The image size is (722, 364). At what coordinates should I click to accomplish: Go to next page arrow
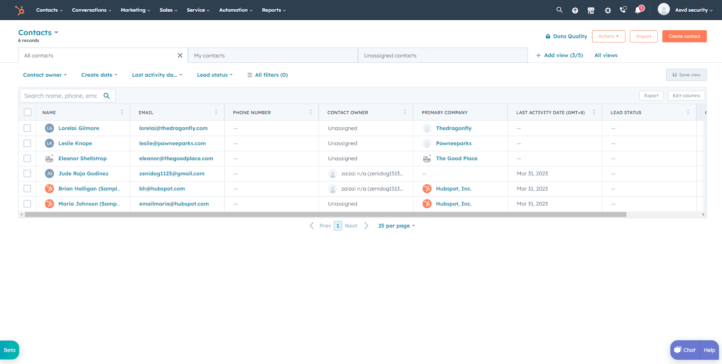pyautogui.click(x=366, y=226)
